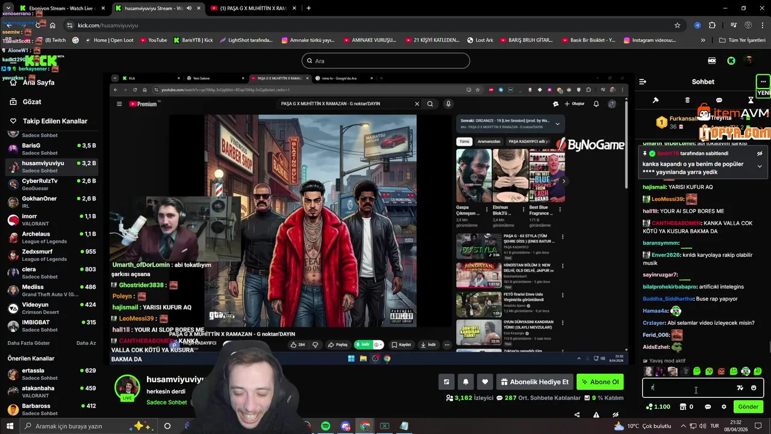
Task: Click the green K icon in Kick header
Action: [731, 61]
